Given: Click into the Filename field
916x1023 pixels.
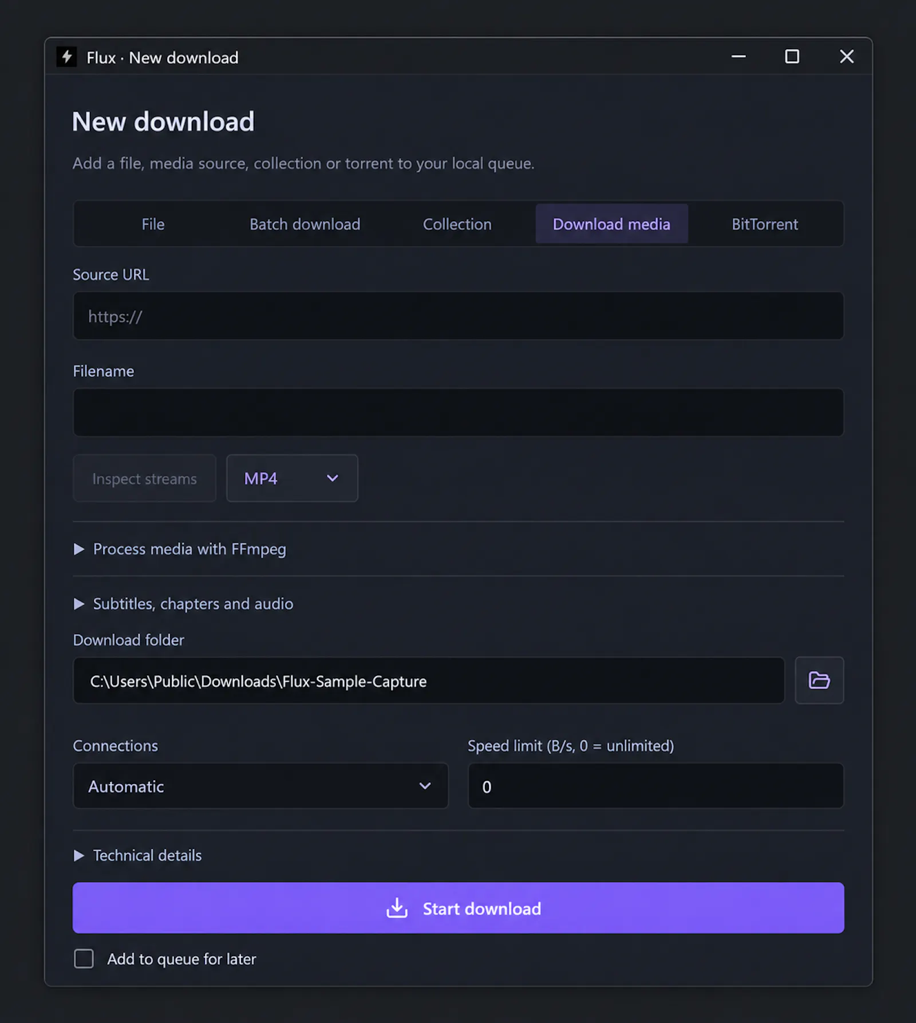Looking at the screenshot, I should tap(458, 412).
